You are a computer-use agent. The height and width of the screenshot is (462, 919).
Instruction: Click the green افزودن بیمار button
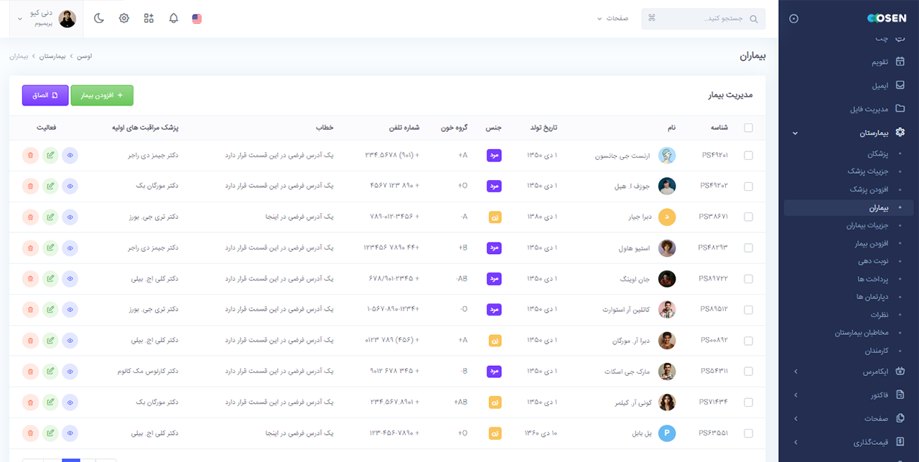(102, 95)
